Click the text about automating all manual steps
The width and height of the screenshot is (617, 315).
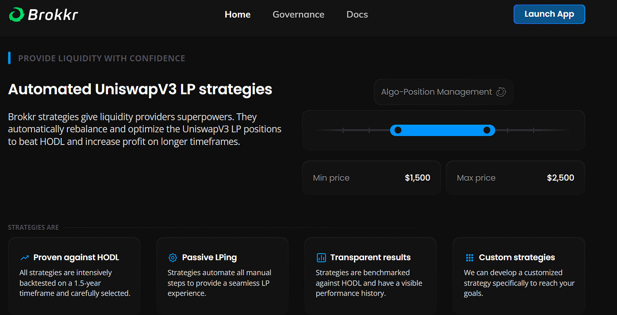coord(219,283)
